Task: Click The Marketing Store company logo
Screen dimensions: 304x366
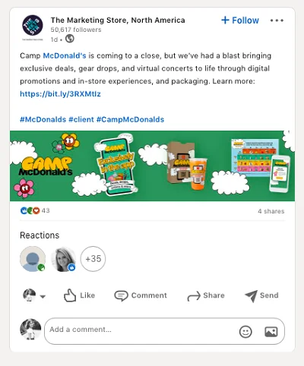Action: pyautogui.click(x=33, y=26)
